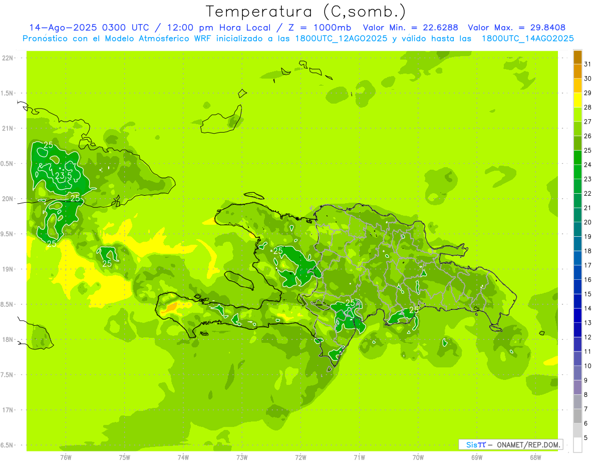Screen dimensions: 601x464
Task: Select the "68W" longitude label
Action: click(x=535, y=457)
